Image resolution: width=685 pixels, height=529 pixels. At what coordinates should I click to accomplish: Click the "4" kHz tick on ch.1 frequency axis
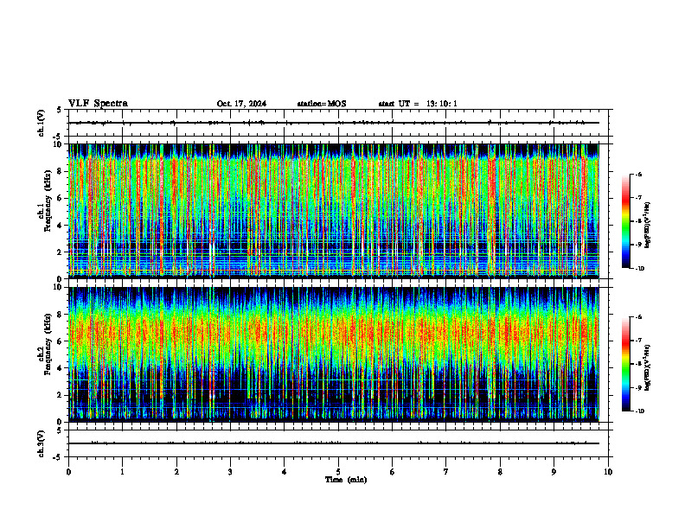(x=60, y=226)
